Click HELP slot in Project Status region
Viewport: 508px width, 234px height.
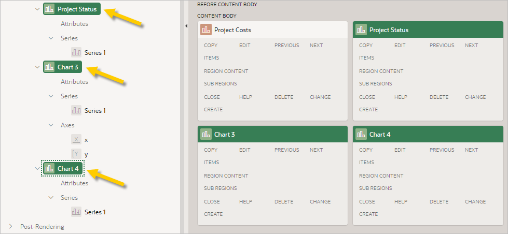click(401, 97)
